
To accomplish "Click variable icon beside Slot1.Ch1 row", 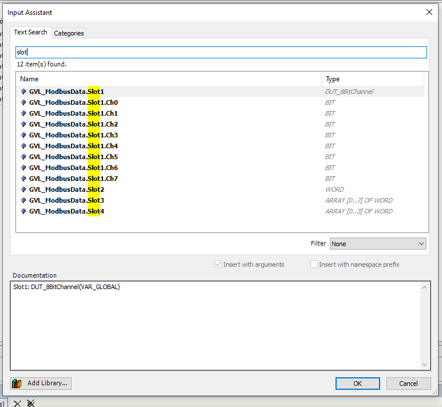I will (x=23, y=113).
